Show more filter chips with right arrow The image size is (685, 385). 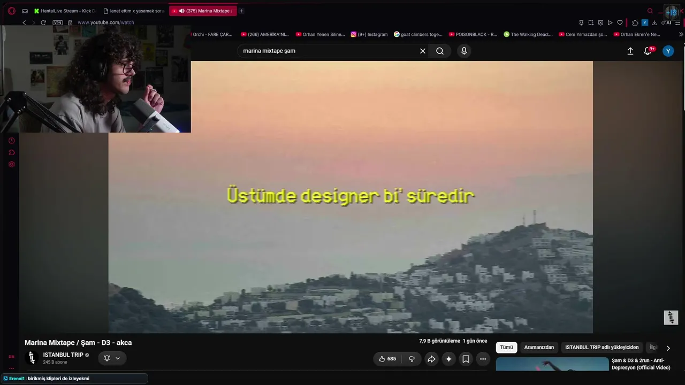click(668, 348)
